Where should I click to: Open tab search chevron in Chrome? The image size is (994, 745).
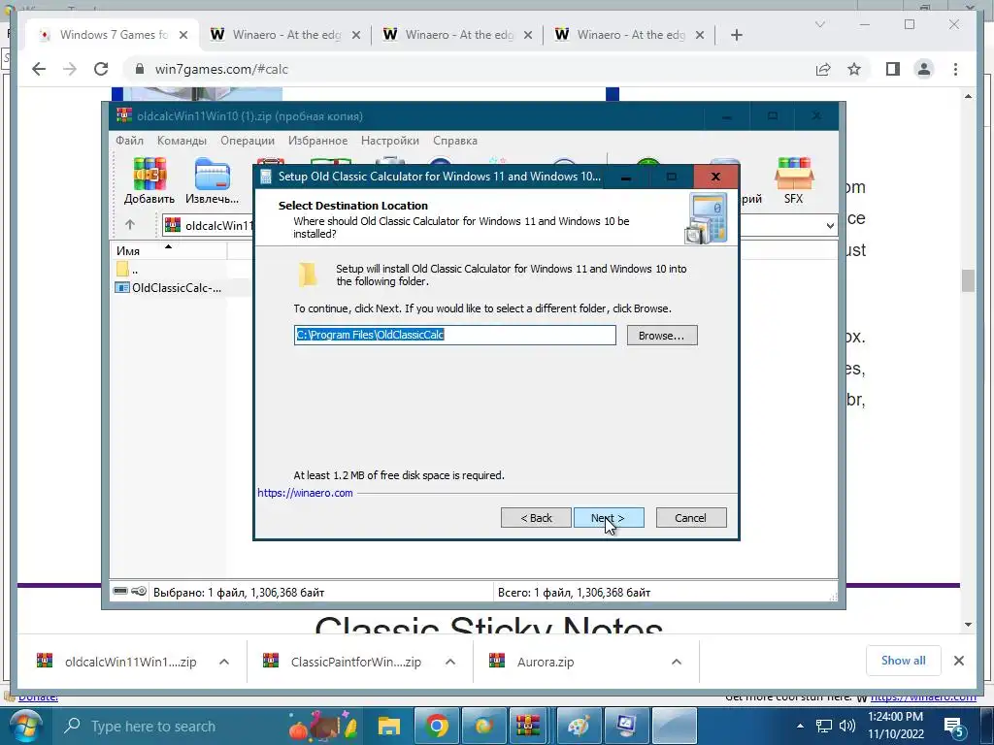click(819, 24)
